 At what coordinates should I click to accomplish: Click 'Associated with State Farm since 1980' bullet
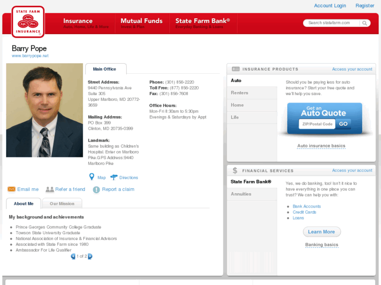pyautogui.click(x=52, y=244)
